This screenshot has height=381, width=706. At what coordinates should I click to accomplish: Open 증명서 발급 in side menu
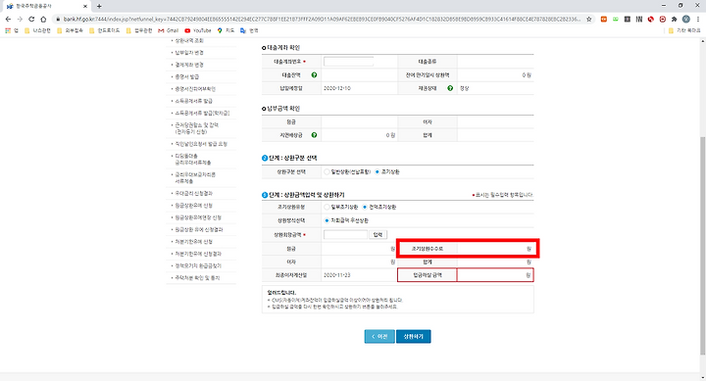(187, 77)
